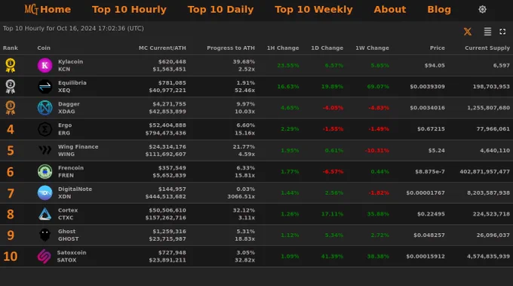The height and width of the screenshot is (286, 513).
Task: Click rank number 4
Action: (11, 129)
